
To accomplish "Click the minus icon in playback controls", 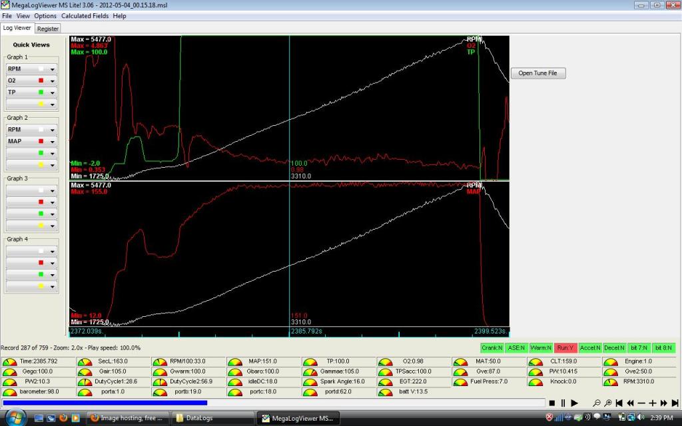I will click(641, 403).
